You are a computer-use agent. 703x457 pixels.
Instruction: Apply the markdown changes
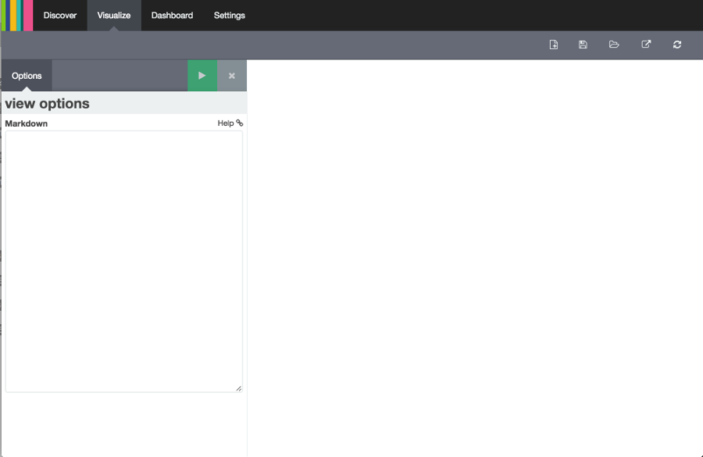pyautogui.click(x=202, y=76)
